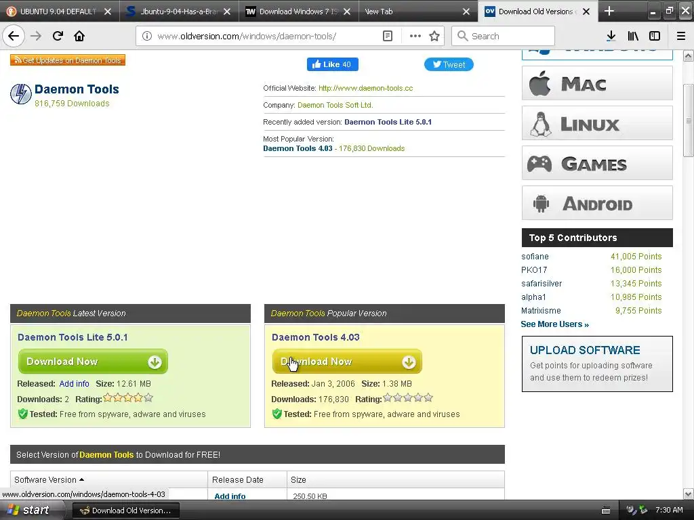Close the Download Windows 7 tab
This screenshot has width=694, height=520.
point(347,12)
